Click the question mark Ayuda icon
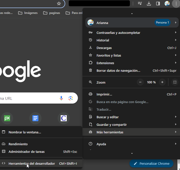This screenshot has height=170, width=180. (91, 144)
